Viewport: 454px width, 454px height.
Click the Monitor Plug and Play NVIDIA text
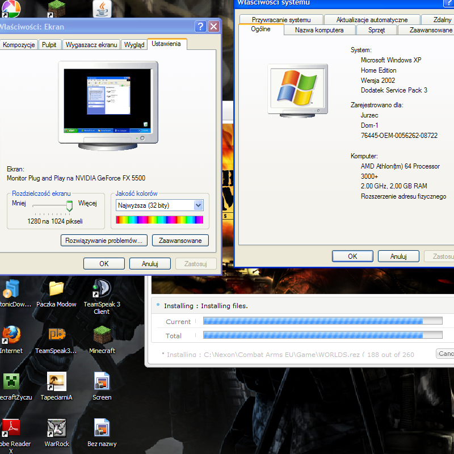tap(76, 178)
